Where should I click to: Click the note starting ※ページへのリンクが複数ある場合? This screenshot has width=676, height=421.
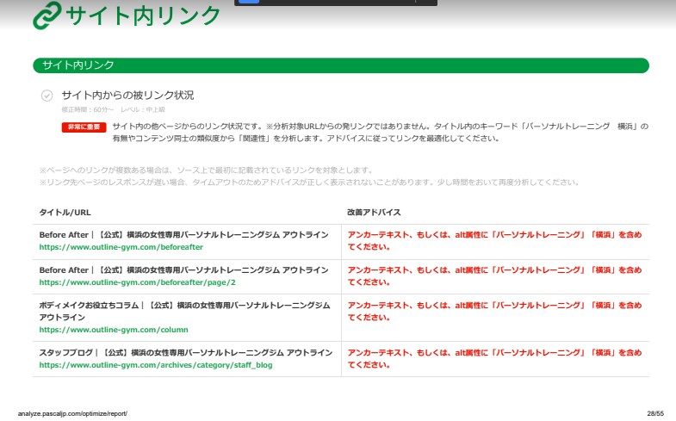tap(206, 170)
